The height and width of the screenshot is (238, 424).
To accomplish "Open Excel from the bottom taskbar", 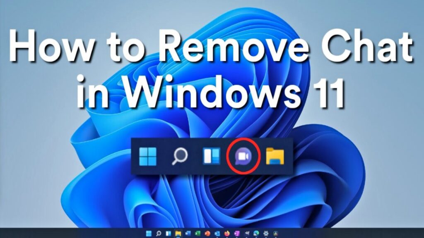I will pos(198,233).
